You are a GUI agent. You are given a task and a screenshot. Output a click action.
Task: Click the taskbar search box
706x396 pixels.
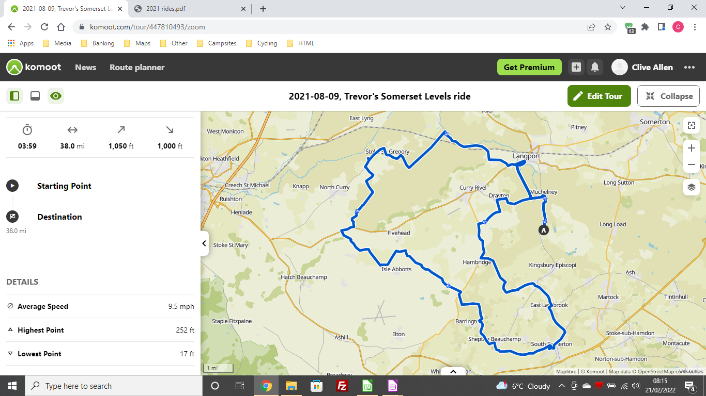tap(114, 386)
